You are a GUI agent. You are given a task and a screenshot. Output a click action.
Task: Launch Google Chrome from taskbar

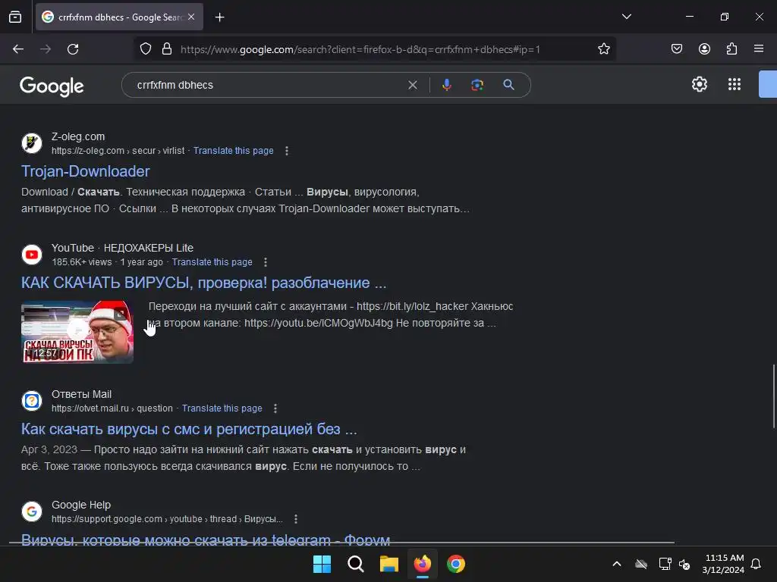[456, 564]
